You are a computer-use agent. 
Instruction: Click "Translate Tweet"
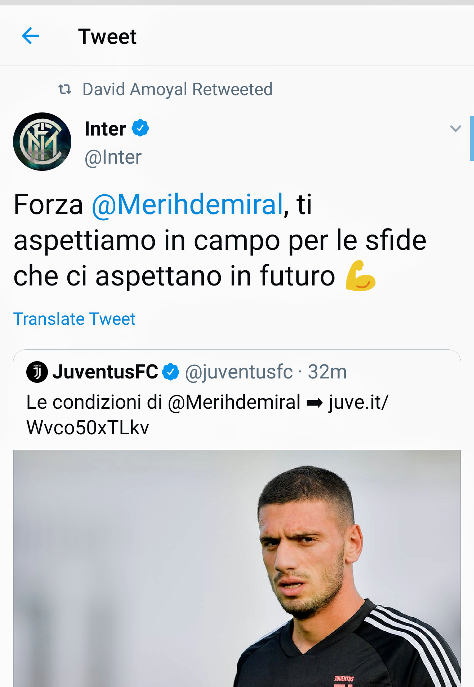click(74, 319)
